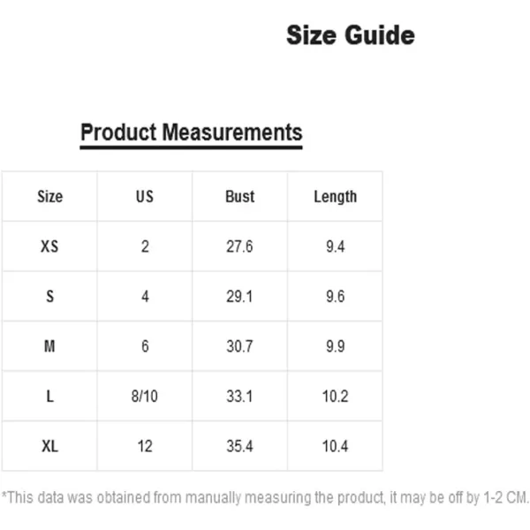Select the S size row label
This screenshot has height=530, width=530.
click(x=49, y=297)
